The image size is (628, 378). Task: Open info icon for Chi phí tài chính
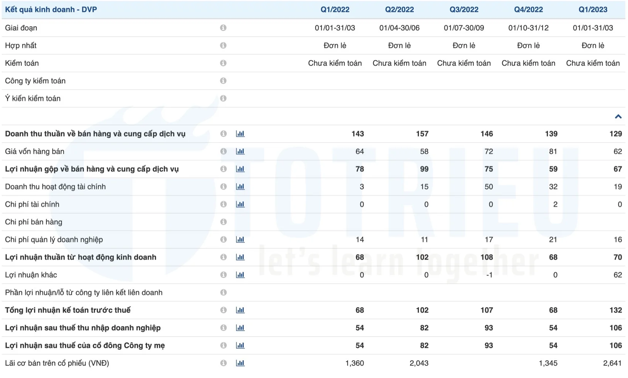click(x=223, y=204)
